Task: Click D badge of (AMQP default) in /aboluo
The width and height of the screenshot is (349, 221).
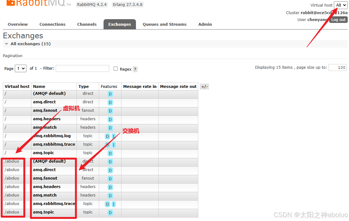Action: coord(110,162)
